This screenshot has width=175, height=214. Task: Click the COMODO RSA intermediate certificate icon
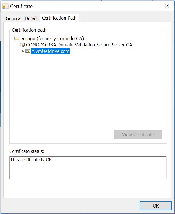pos(22,45)
